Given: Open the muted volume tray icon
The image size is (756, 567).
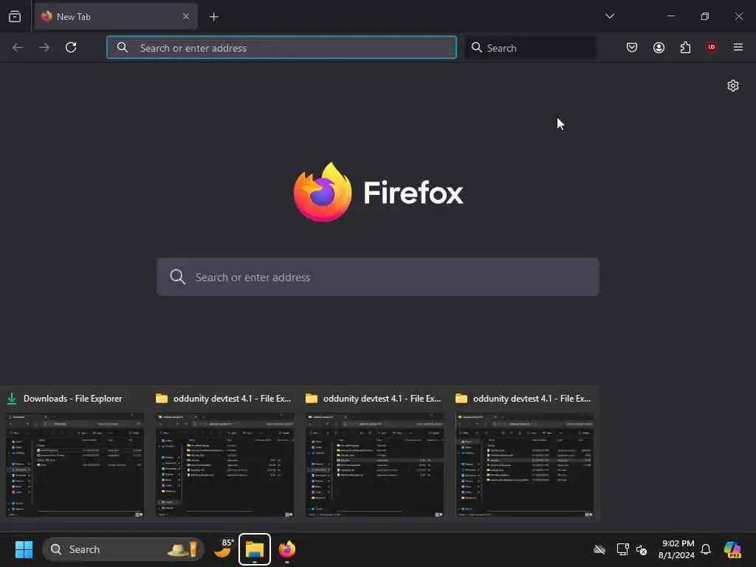Looking at the screenshot, I should click(x=642, y=549).
